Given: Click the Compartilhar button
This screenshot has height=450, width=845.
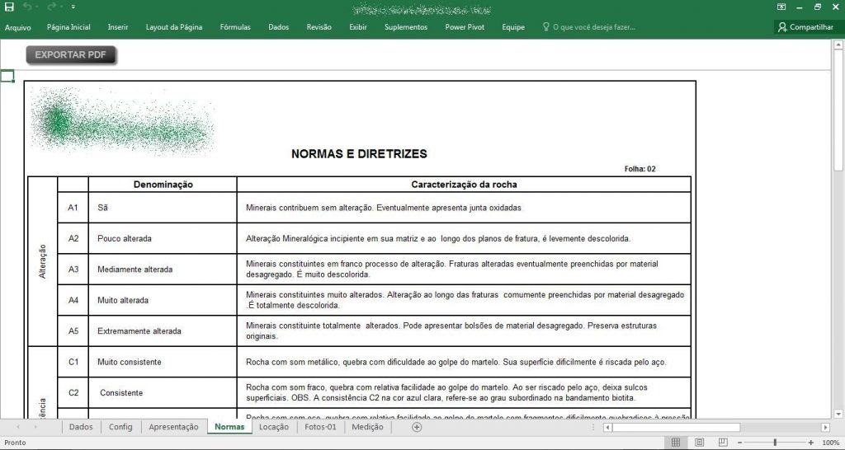Looking at the screenshot, I should click(x=805, y=27).
